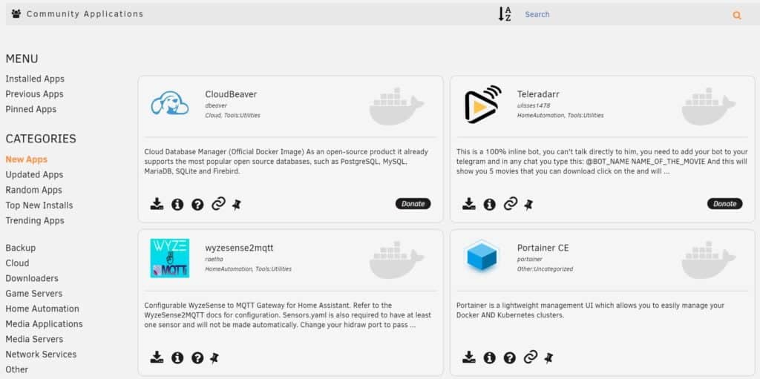The height and width of the screenshot is (379, 760).
Task: Open the Home Automation category
Action: click(42, 309)
